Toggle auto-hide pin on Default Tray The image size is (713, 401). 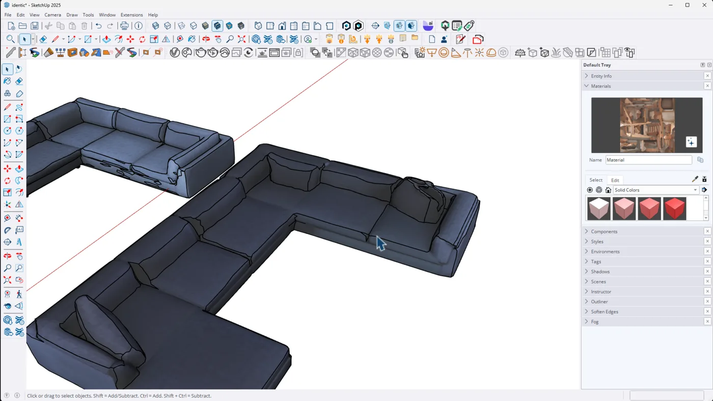[702, 65]
